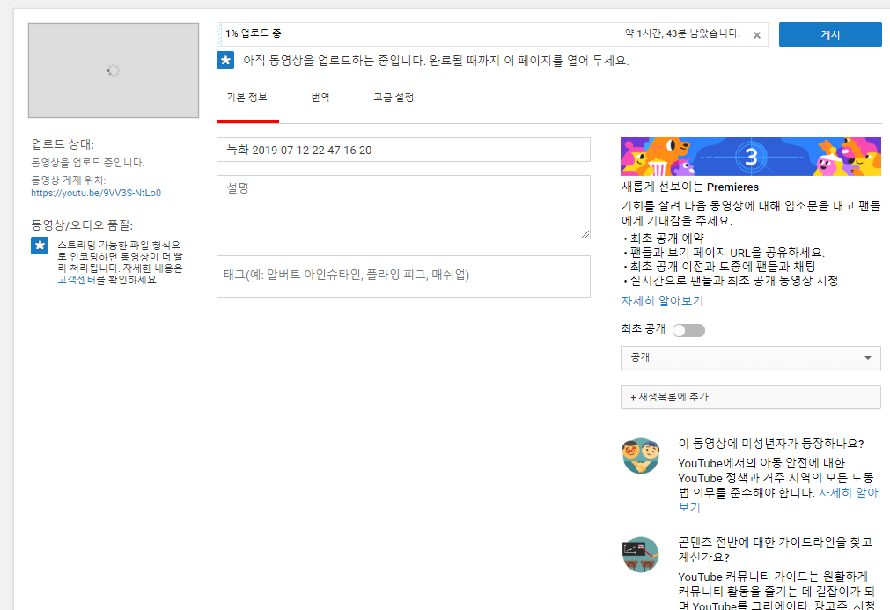Cancel upload with the X icon

click(757, 36)
